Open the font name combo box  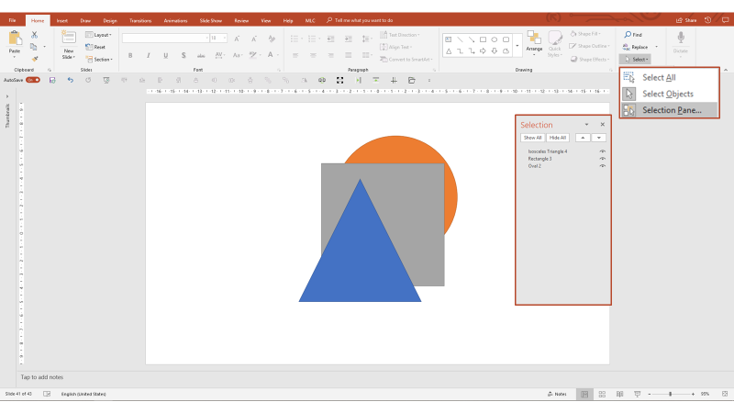pos(165,38)
